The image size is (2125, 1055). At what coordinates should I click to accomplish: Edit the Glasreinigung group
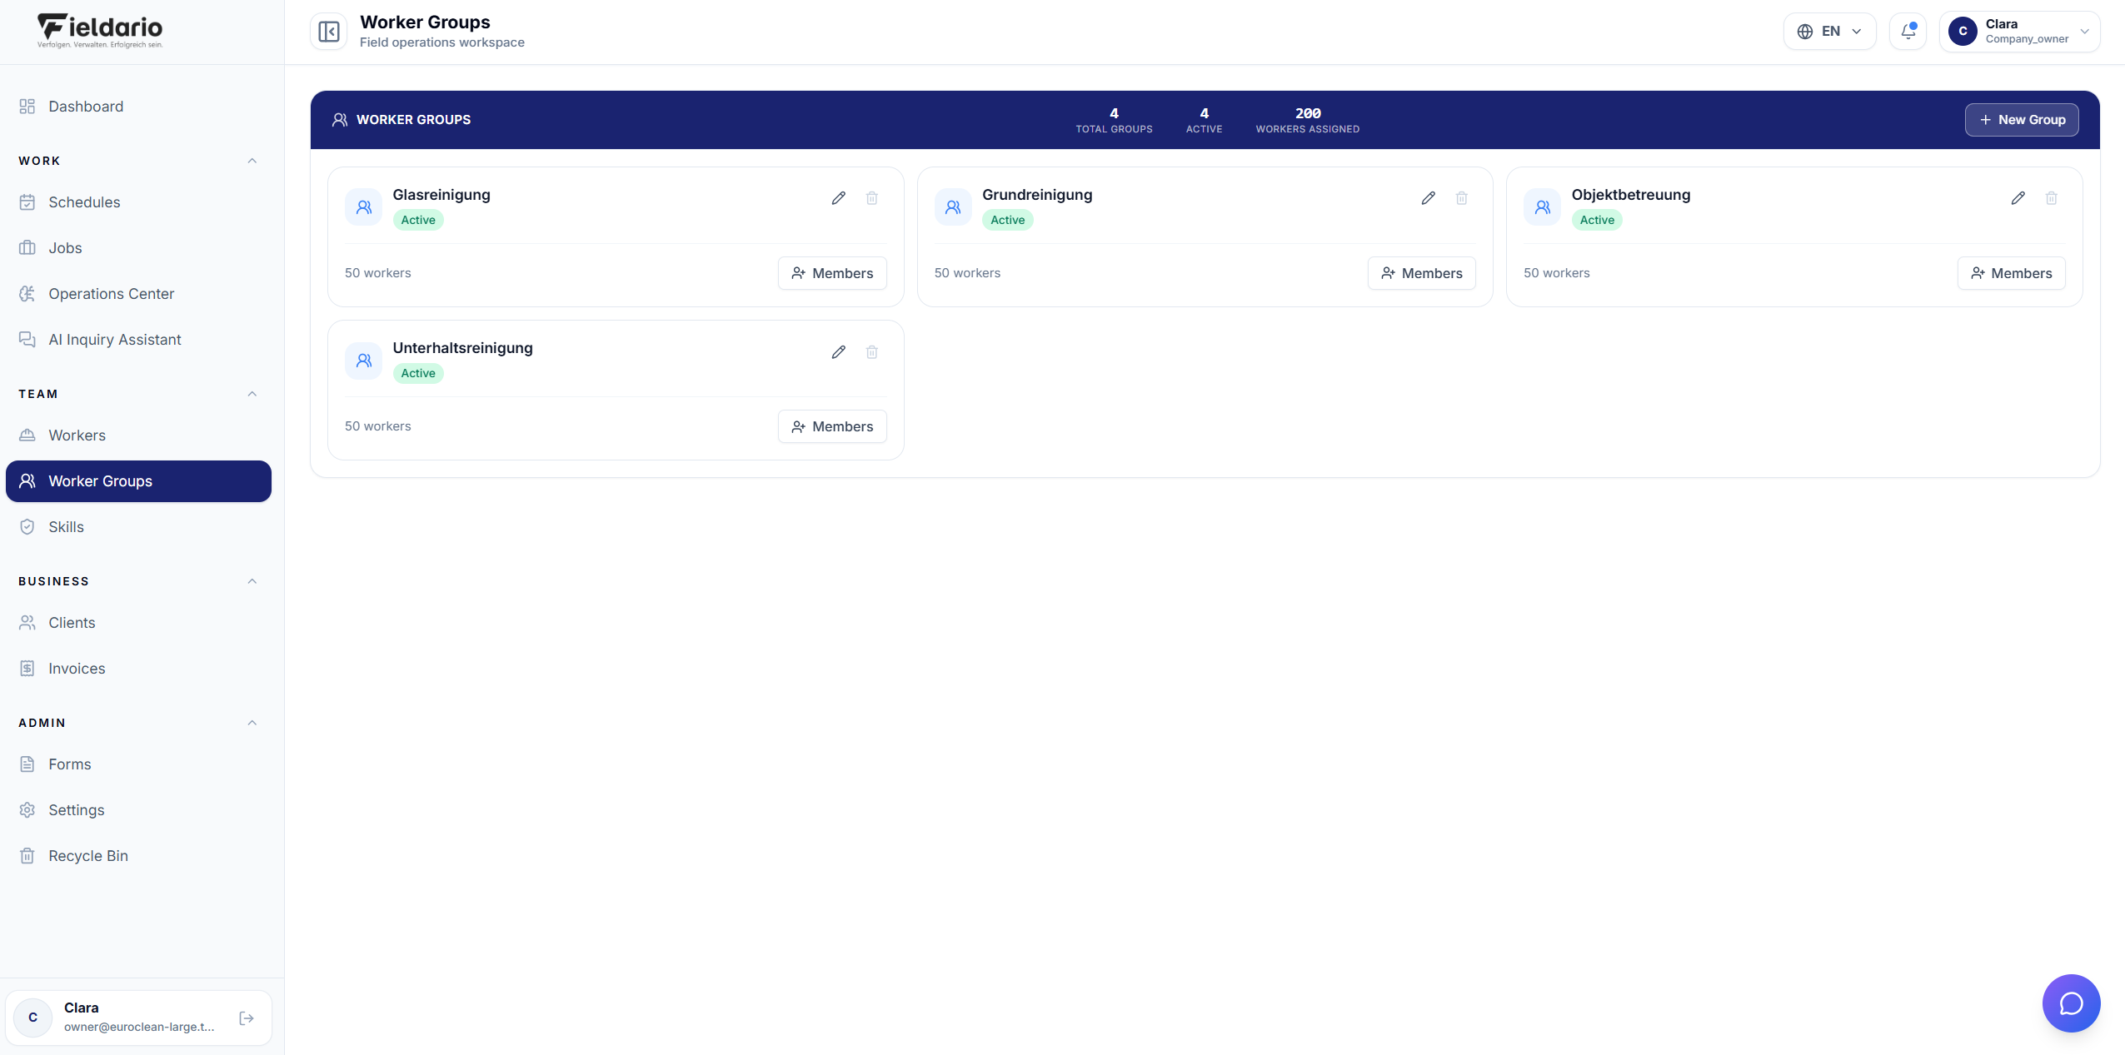point(838,198)
